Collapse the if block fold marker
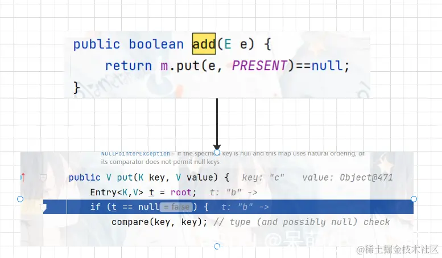Screen dimensions: 442x258 pyautogui.click(x=43, y=208)
